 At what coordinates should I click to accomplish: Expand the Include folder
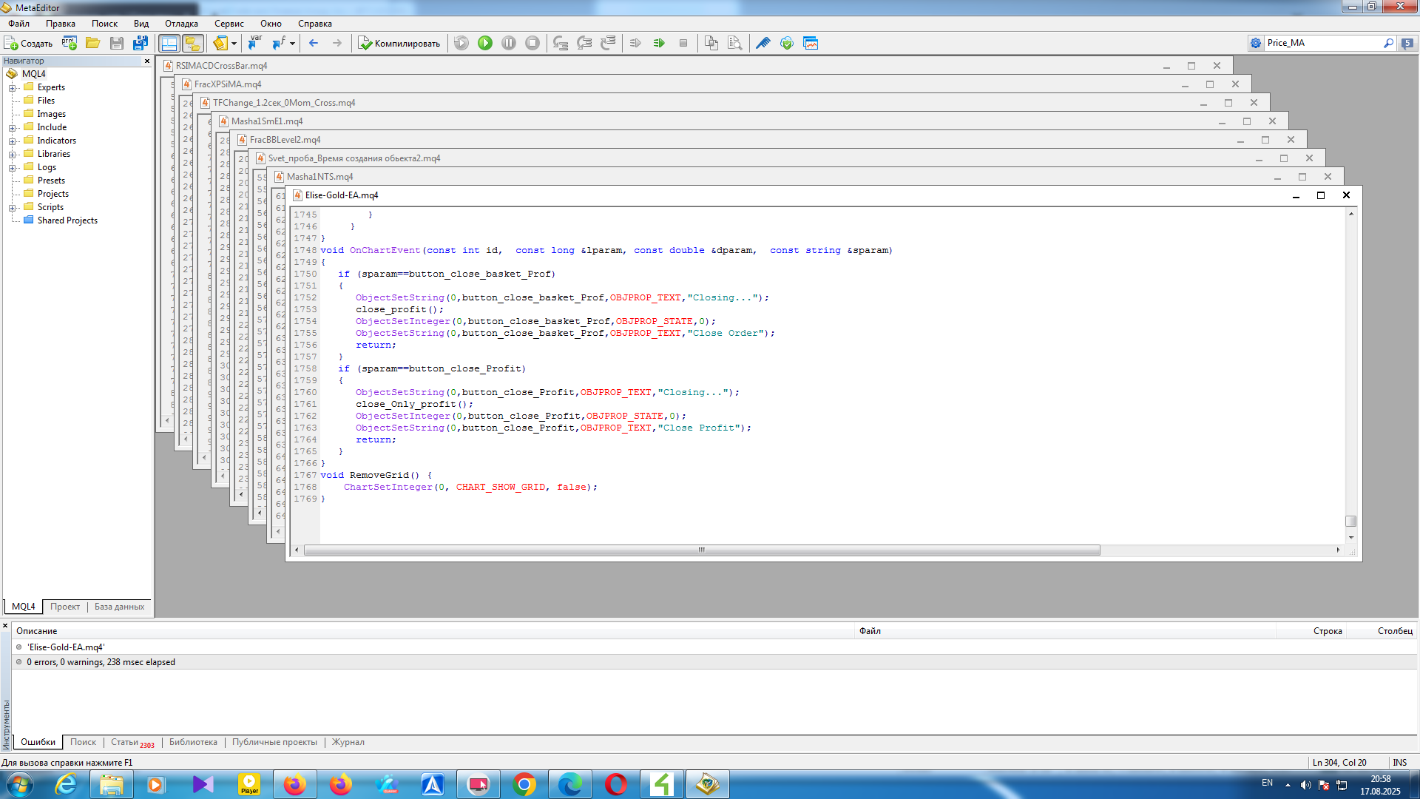13,128
